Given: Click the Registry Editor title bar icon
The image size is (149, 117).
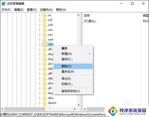Looking at the screenshot, I should pyautogui.click(x=3, y=4).
